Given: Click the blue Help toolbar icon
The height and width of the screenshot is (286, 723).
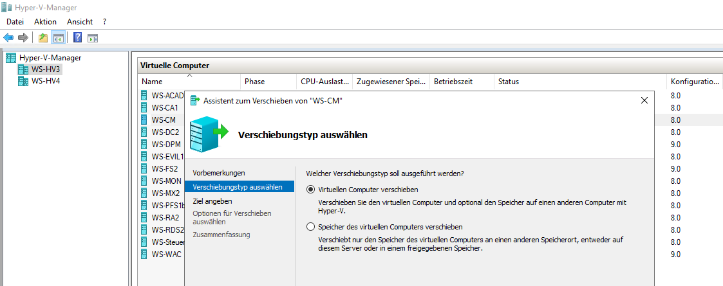Looking at the screenshot, I should point(77,38).
